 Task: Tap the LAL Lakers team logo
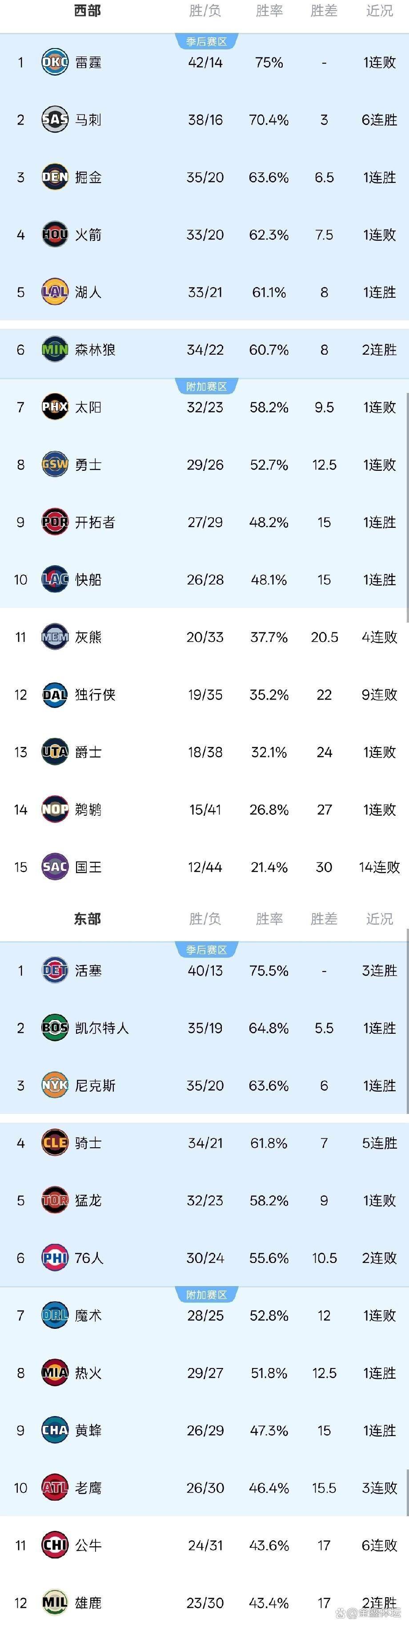click(x=55, y=292)
